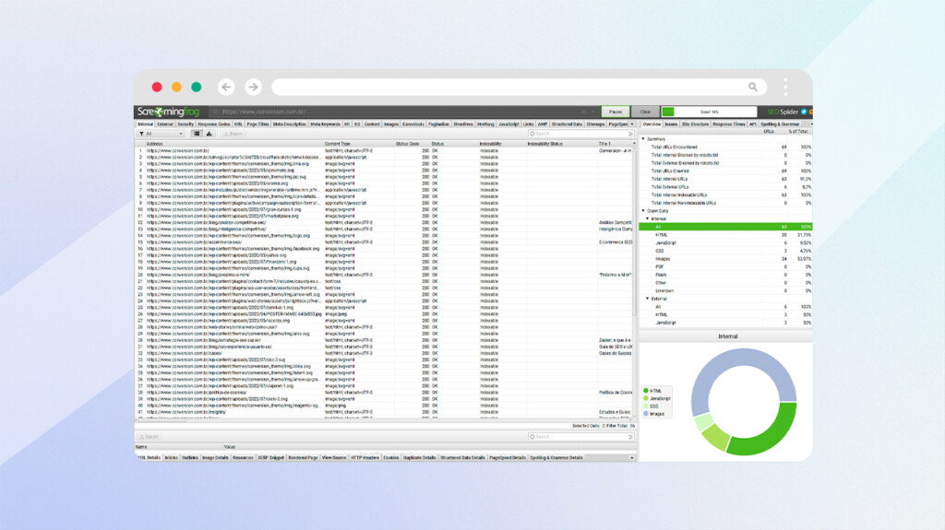Switch to the Security tab
The height and width of the screenshot is (530, 945).
coord(185,124)
